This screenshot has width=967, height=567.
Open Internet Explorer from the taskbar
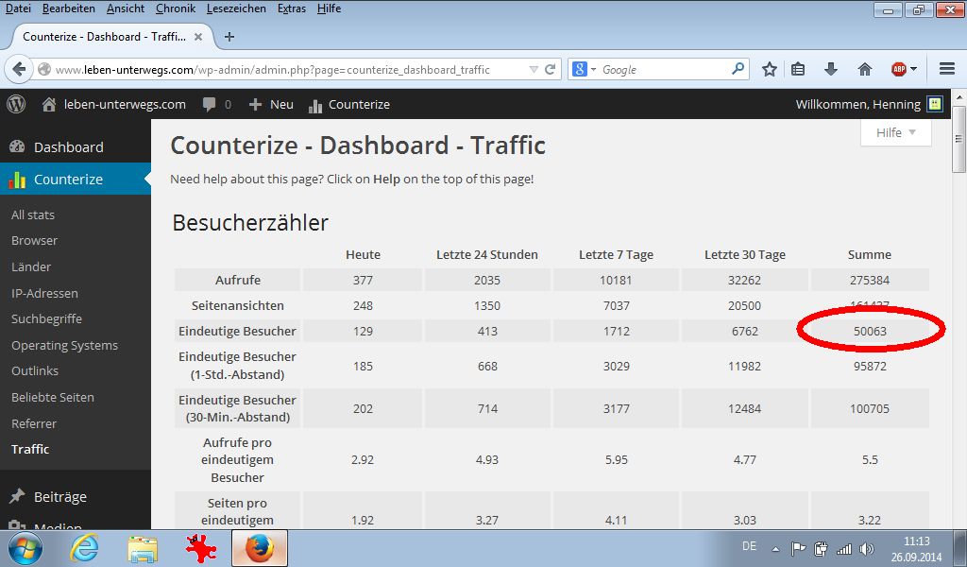84,548
